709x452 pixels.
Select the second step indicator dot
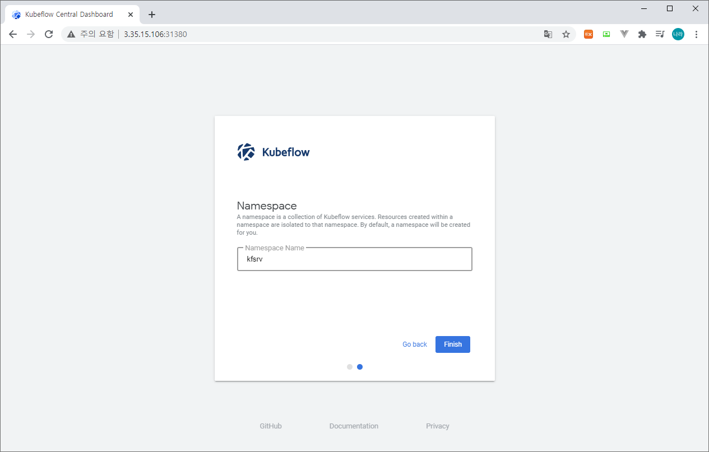(x=360, y=367)
